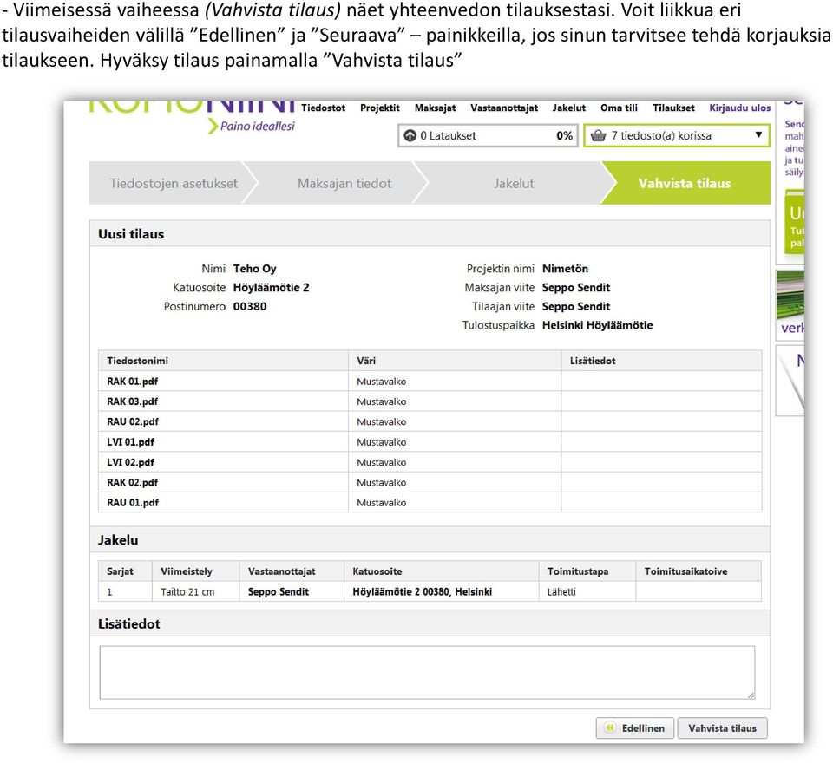Open the Tiedostot menu
The width and height of the screenshot is (833, 763).
[x=323, y=108]
